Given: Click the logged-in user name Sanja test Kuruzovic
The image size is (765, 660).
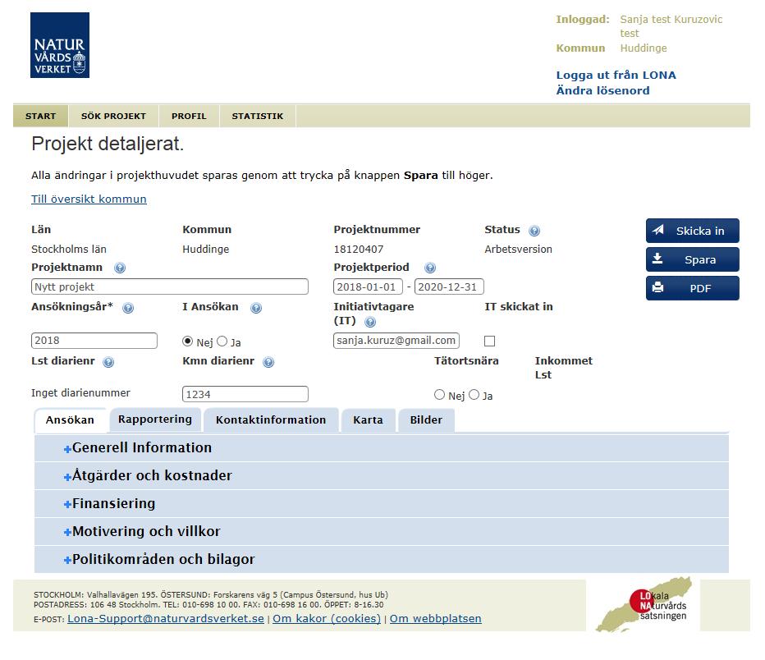Looking at the screenshot, I should click(x=671, y=26).
